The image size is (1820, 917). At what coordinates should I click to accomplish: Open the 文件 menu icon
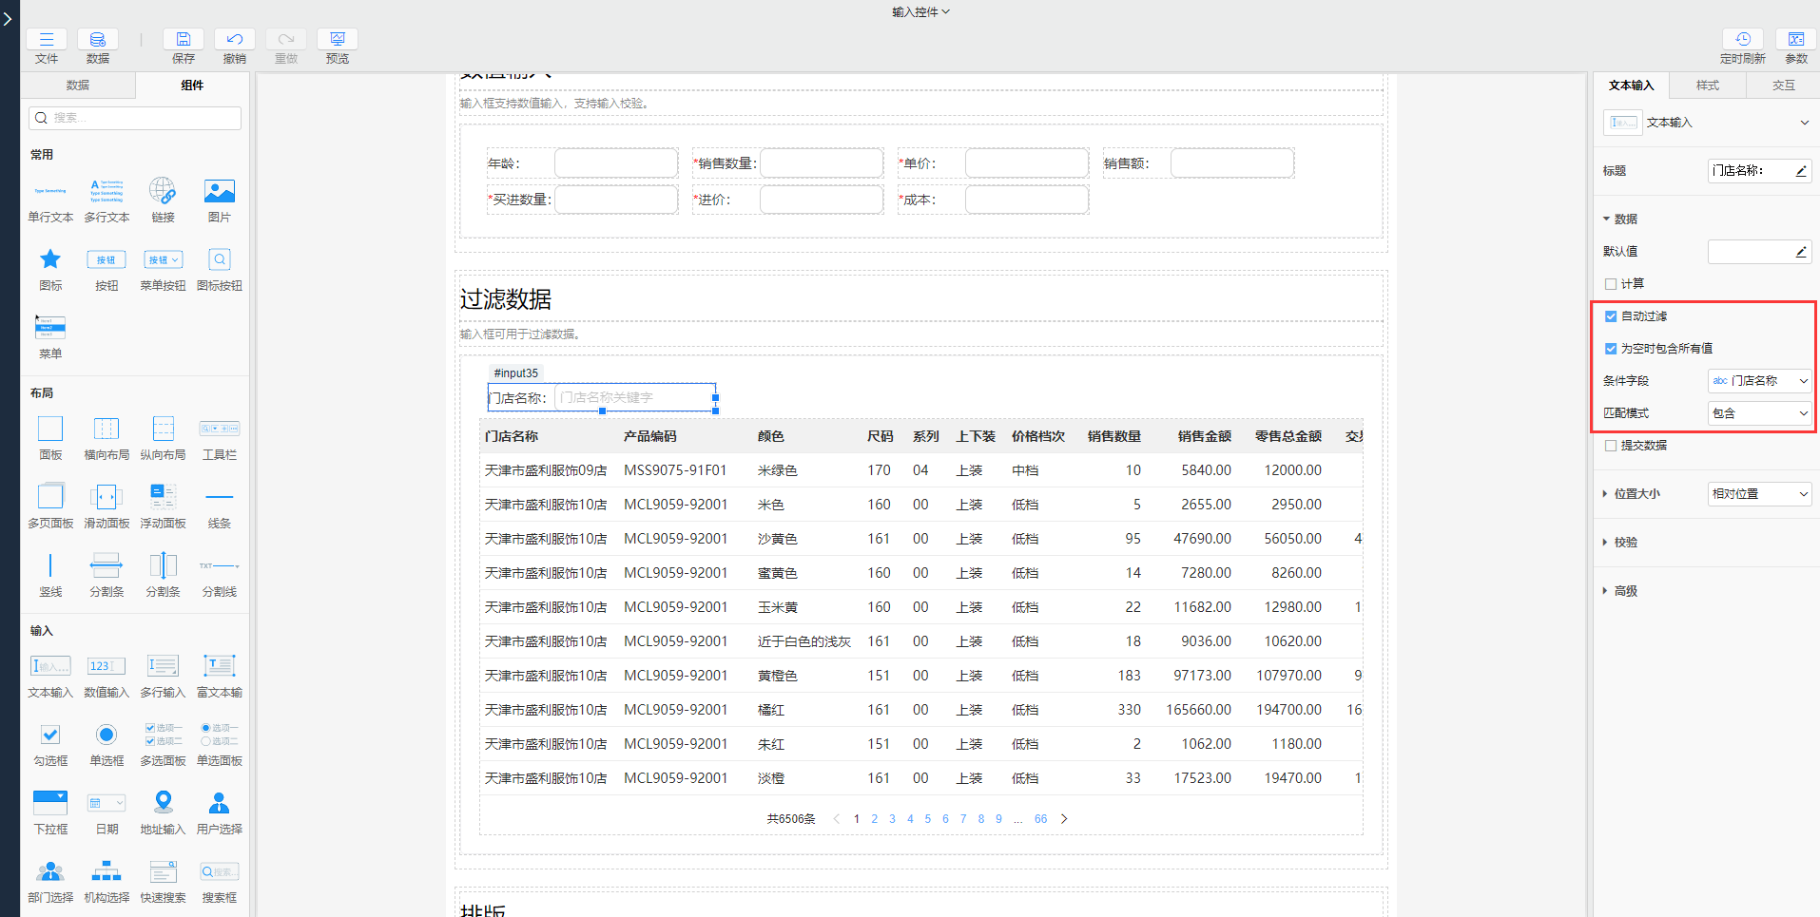pyautogui.click(x=47, y=39)
